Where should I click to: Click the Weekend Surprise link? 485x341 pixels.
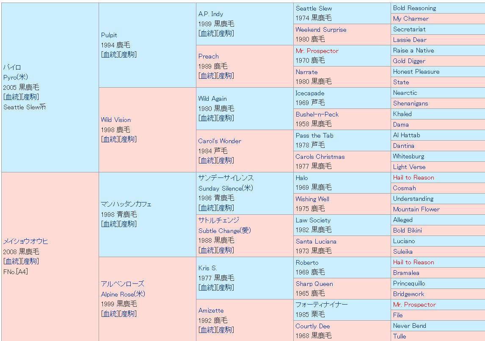[x=321, y=30]
